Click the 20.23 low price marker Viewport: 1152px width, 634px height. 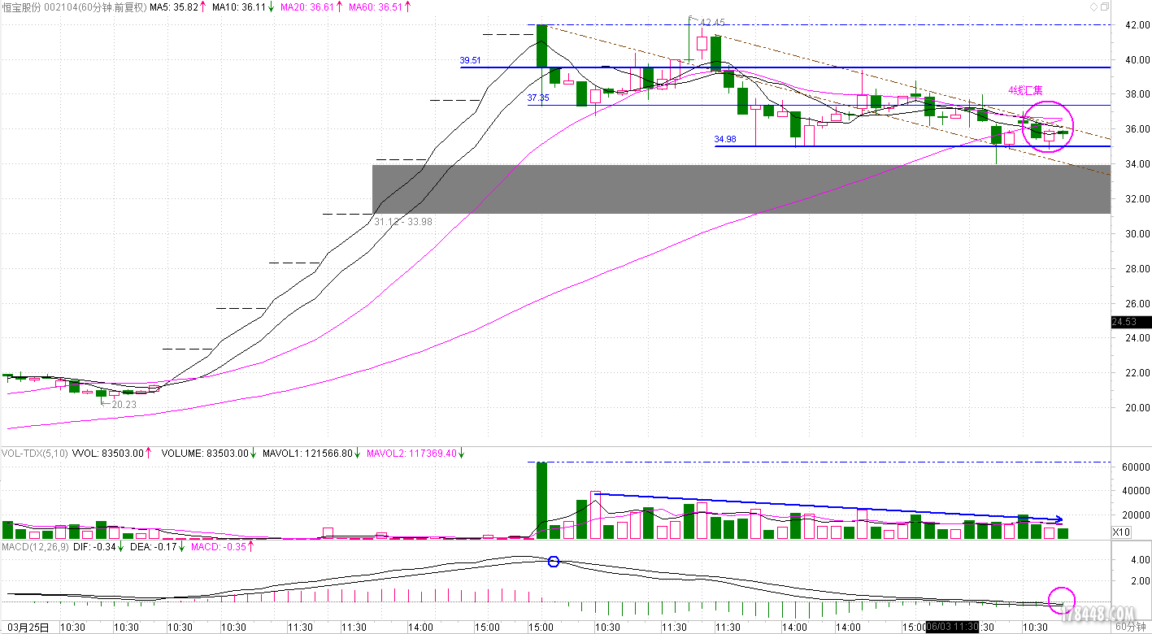[x=124, y=404]
